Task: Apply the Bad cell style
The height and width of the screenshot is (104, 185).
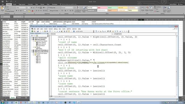Action: [x=102, y=8]
